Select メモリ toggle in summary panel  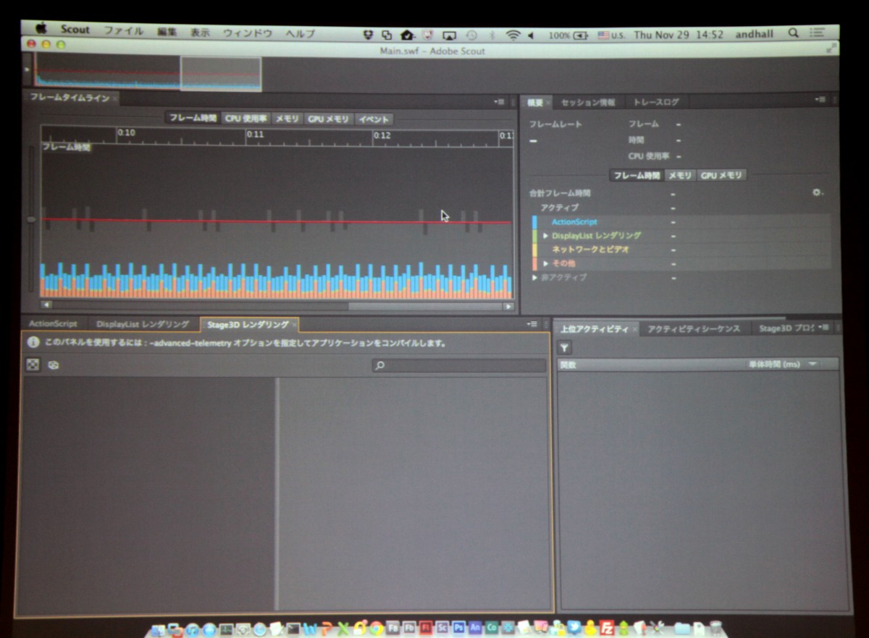(x=680, y=175)
